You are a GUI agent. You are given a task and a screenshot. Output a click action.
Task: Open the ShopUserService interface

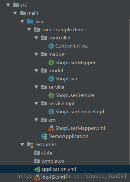pos(75,95)
